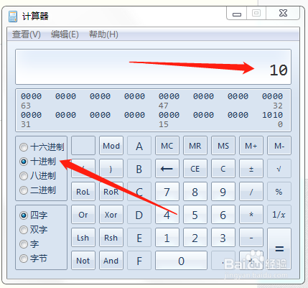Click the MC memory clear button
The image size is (308, 288).
pyautogui.click(x=167, y=146)
